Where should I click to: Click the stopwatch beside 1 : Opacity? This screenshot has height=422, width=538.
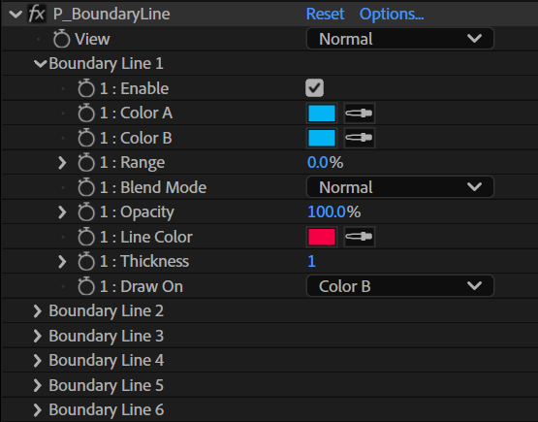point(85,211)
